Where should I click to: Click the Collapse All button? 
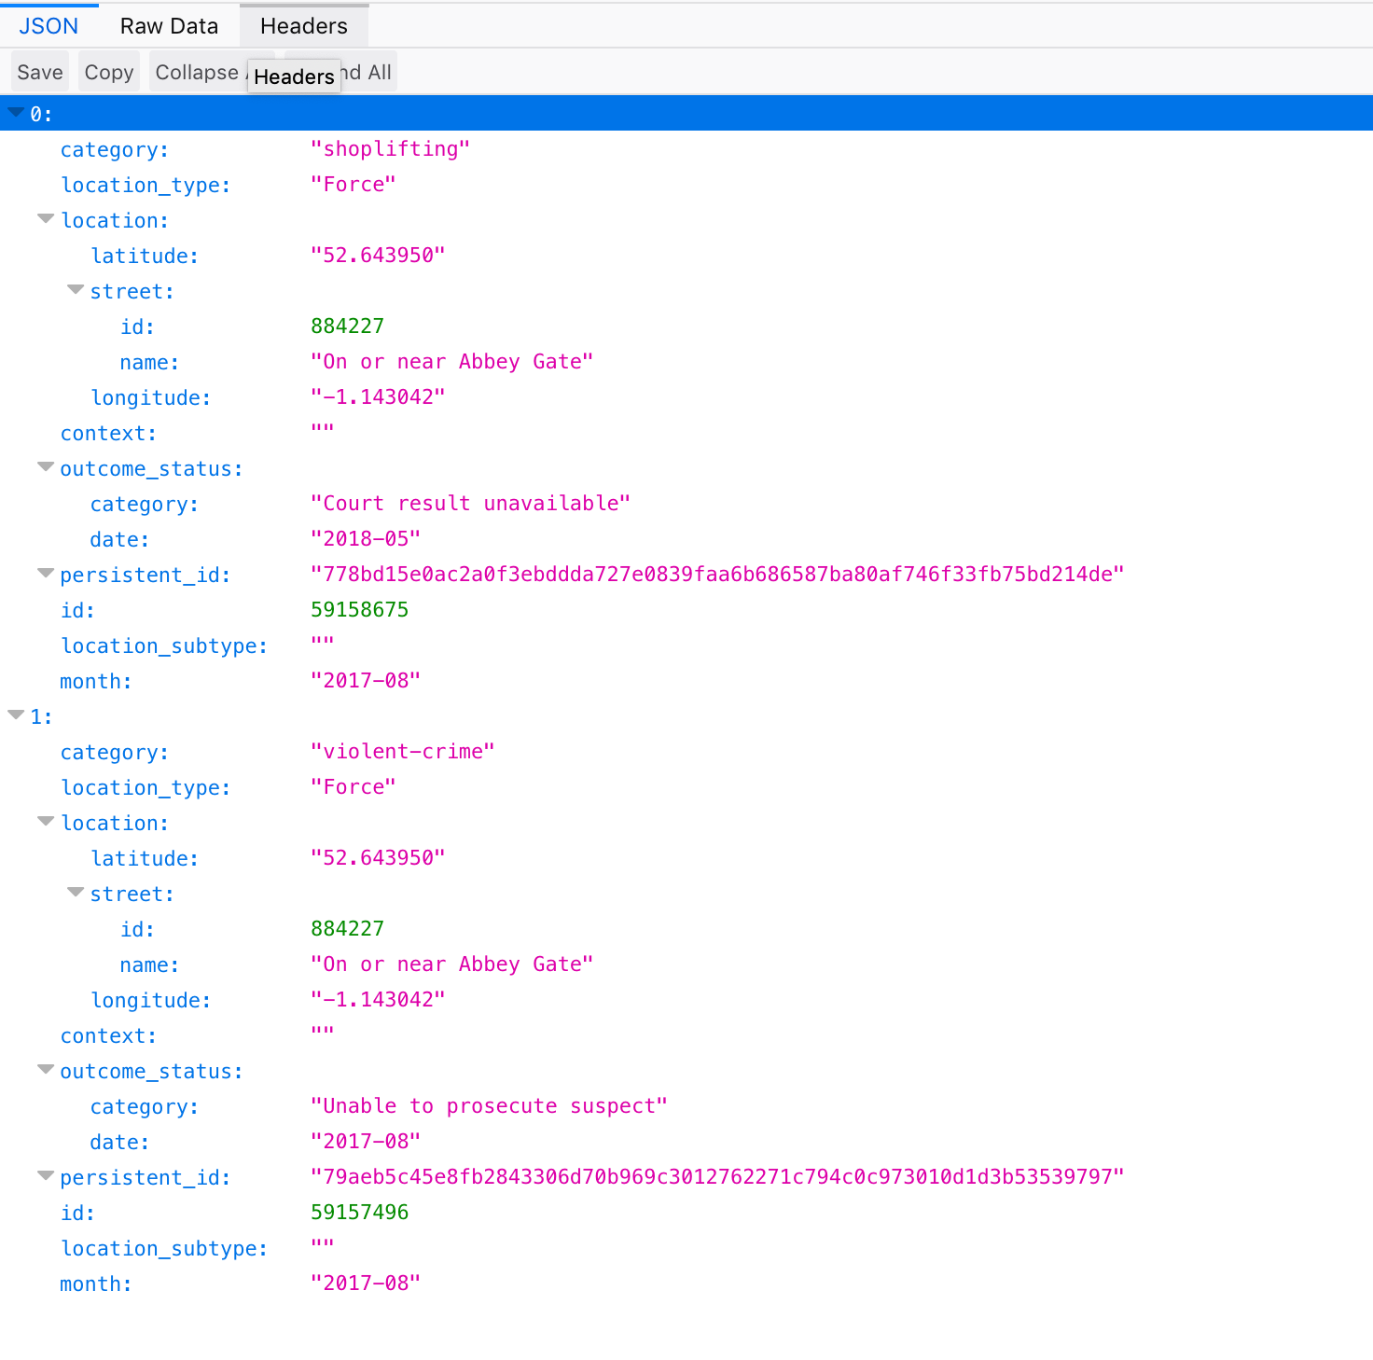tap(197, 73)
